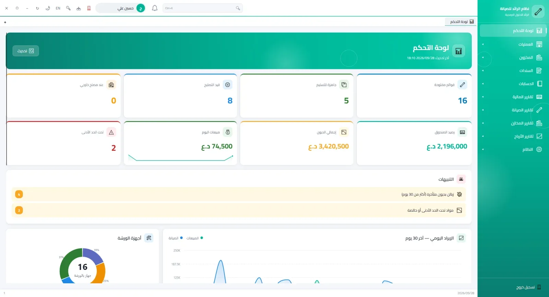549x297 pixels.
Task: Open the رصيد الصندوق card value 2,196,000
Action: [x=447, y=146]
